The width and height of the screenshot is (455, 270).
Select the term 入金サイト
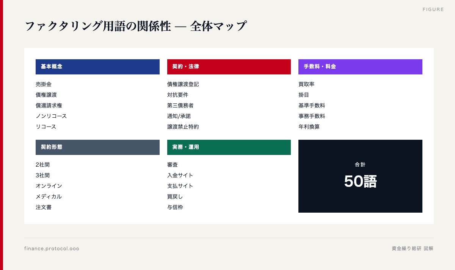point(180,175)
